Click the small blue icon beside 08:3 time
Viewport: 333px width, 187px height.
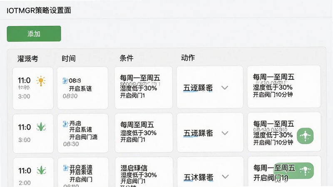(x=65, y=81)
